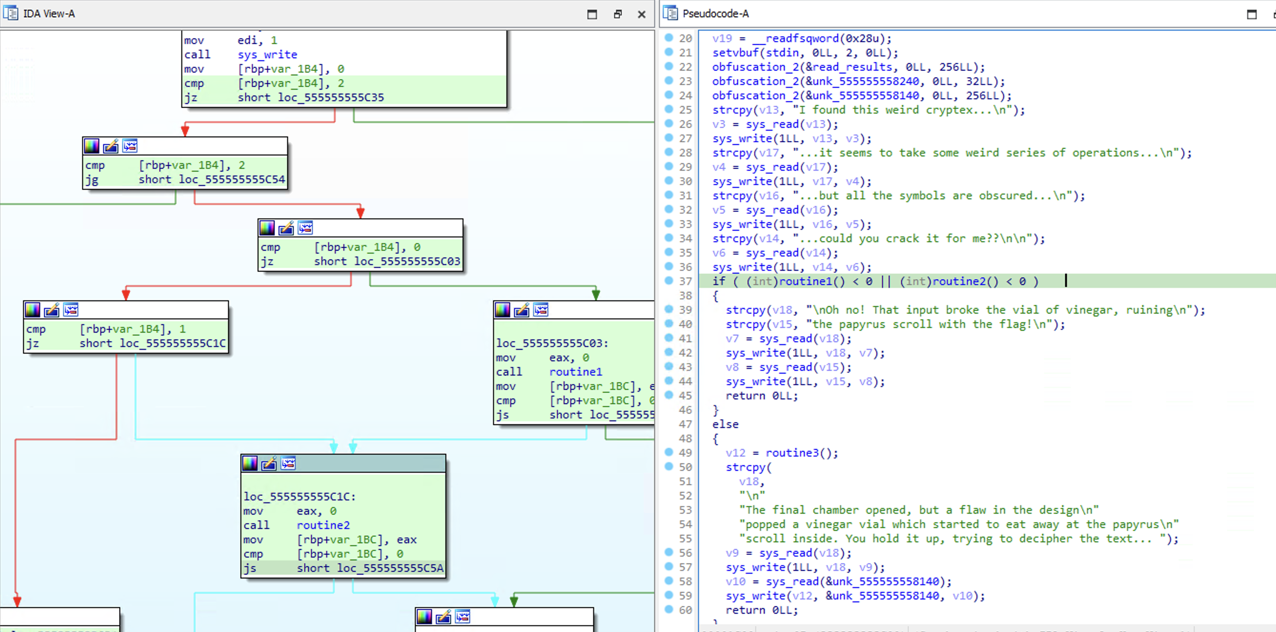Click 'sys_write(v12, &unk_555555558140, v10)' line 59

click(x=855, y=596)
